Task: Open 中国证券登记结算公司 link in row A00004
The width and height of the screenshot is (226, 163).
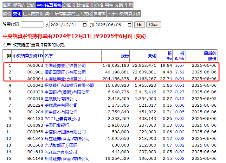Action: tap(65, 79)
